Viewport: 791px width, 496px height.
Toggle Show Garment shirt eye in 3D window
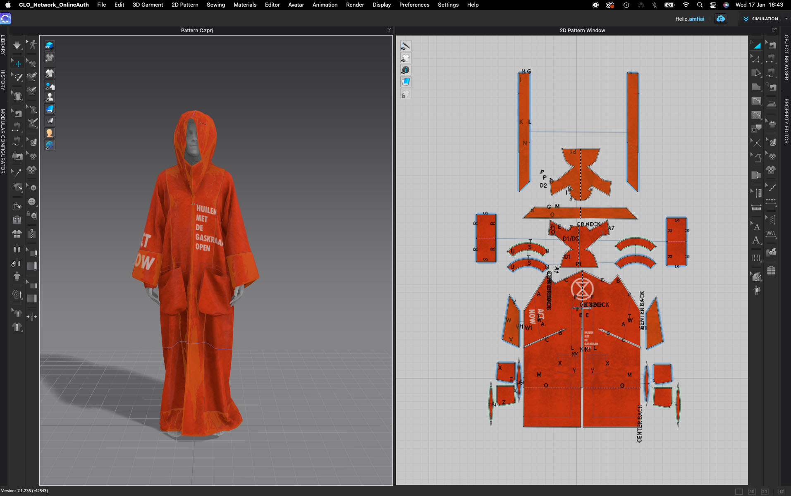click(x=50, y=73)
